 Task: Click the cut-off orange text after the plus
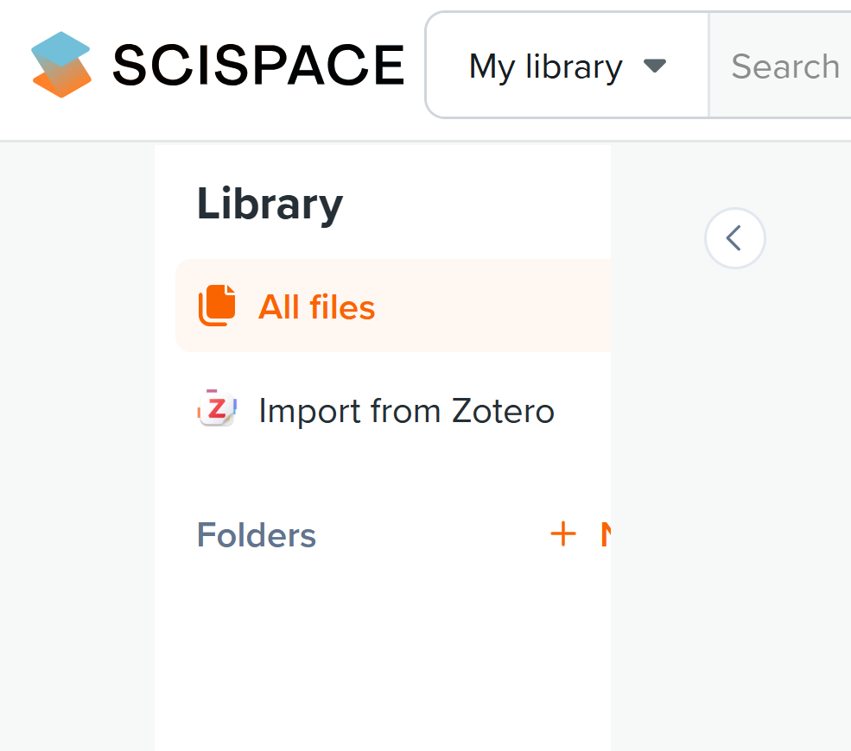click(x=606, y=534)
